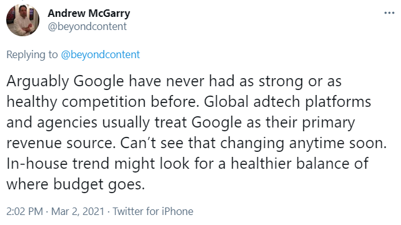401x225 pixels.
Task: Click the phrase "Global adtech platforms"
Action: (287, 102)
